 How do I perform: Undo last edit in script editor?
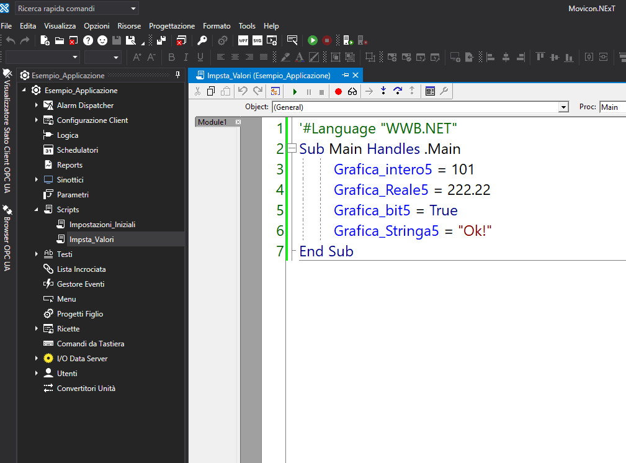pos(243,91)
